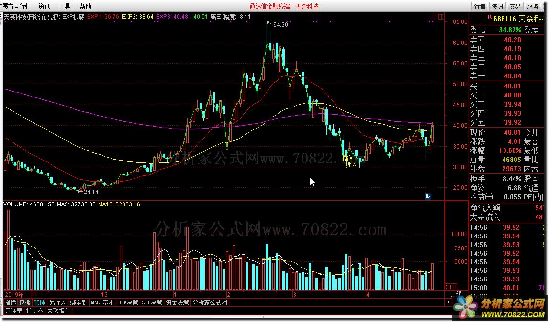
Task: Click the MA10: 32383.16 label
Action: tap(119, 204)
